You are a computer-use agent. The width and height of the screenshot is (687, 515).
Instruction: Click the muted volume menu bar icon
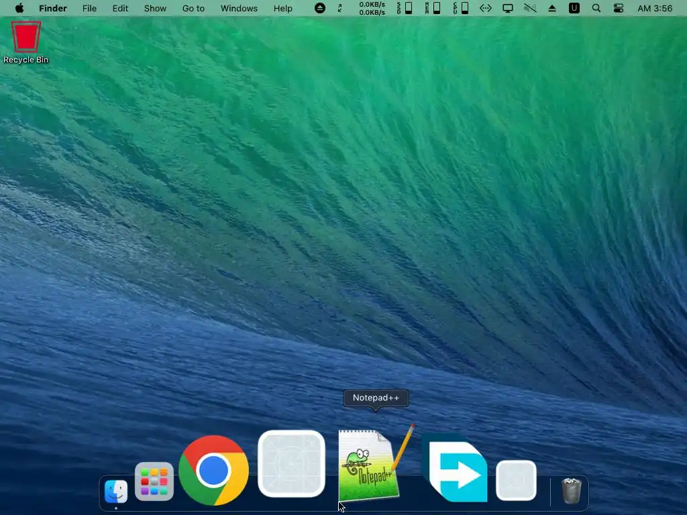pos(530,8)
